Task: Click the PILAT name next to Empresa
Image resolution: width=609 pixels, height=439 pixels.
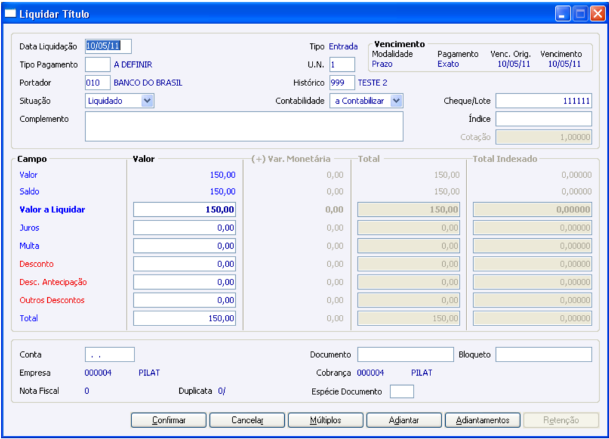Action: 149,373
